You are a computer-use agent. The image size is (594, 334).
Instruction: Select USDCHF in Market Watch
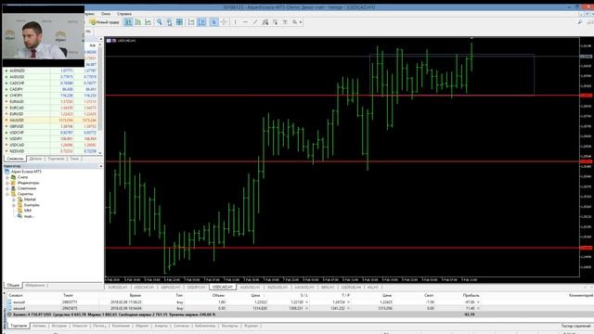tap(51, 133)
